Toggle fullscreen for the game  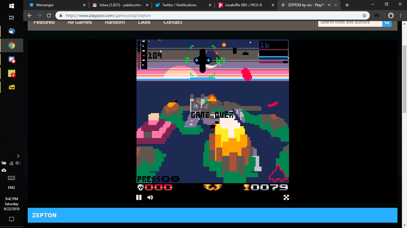coord(286,197)
